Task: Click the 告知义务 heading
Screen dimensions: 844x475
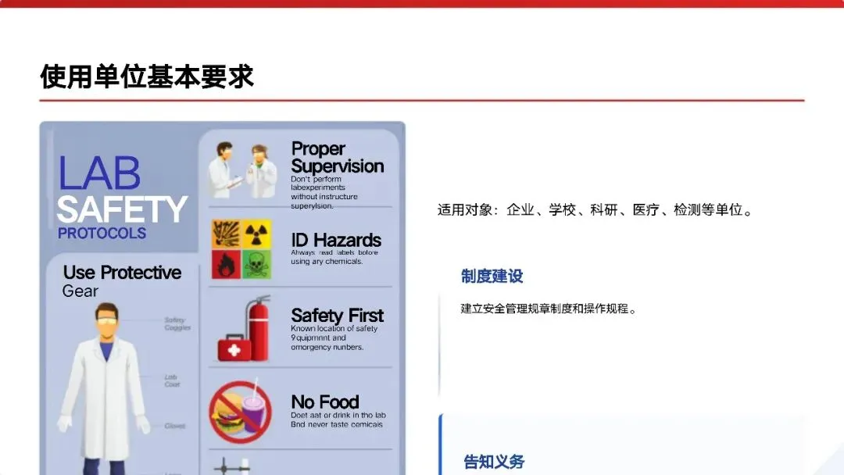Action: pos(494,462)
